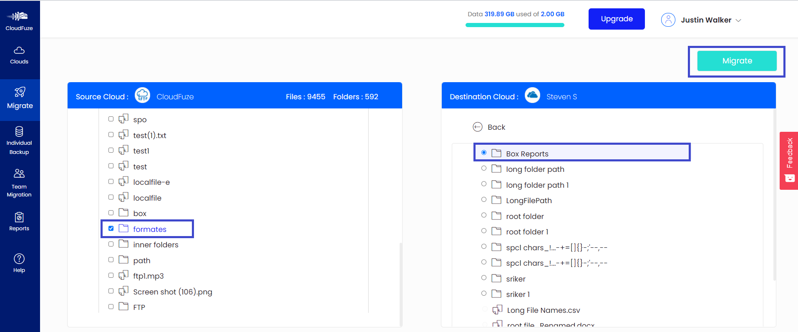
Task: Open the Migrate sidebar rocket icon
Action: 20,92
